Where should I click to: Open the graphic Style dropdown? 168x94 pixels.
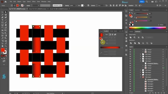(85, 5)
